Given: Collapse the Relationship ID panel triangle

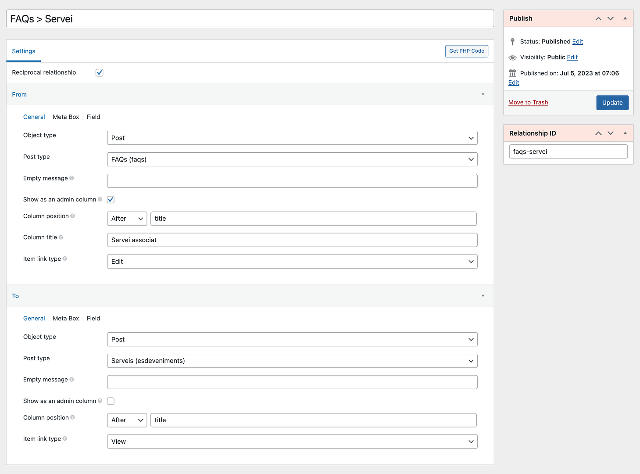Looking at the screenshot, I should [625, 133].
